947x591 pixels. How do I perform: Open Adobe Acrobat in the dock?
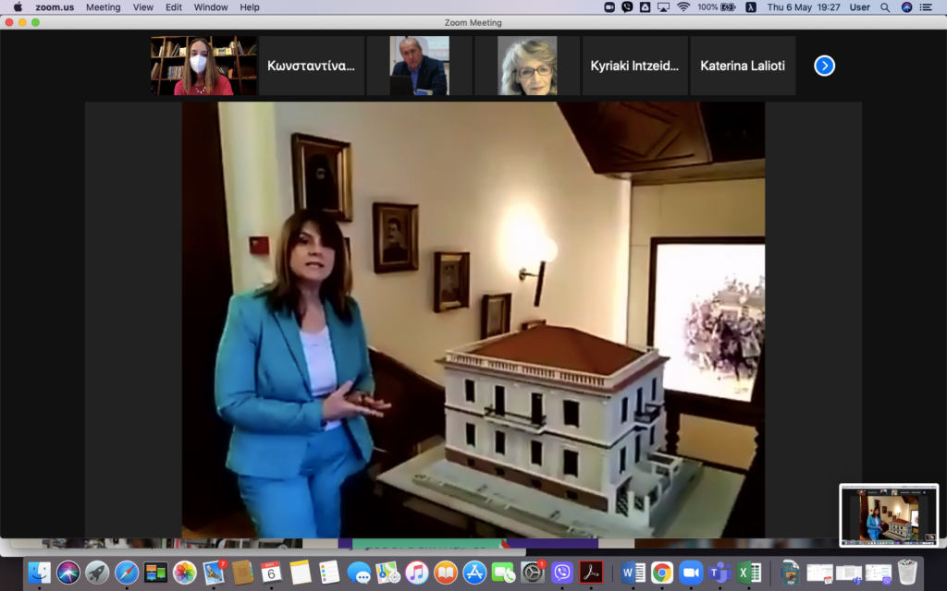point(591,573)
